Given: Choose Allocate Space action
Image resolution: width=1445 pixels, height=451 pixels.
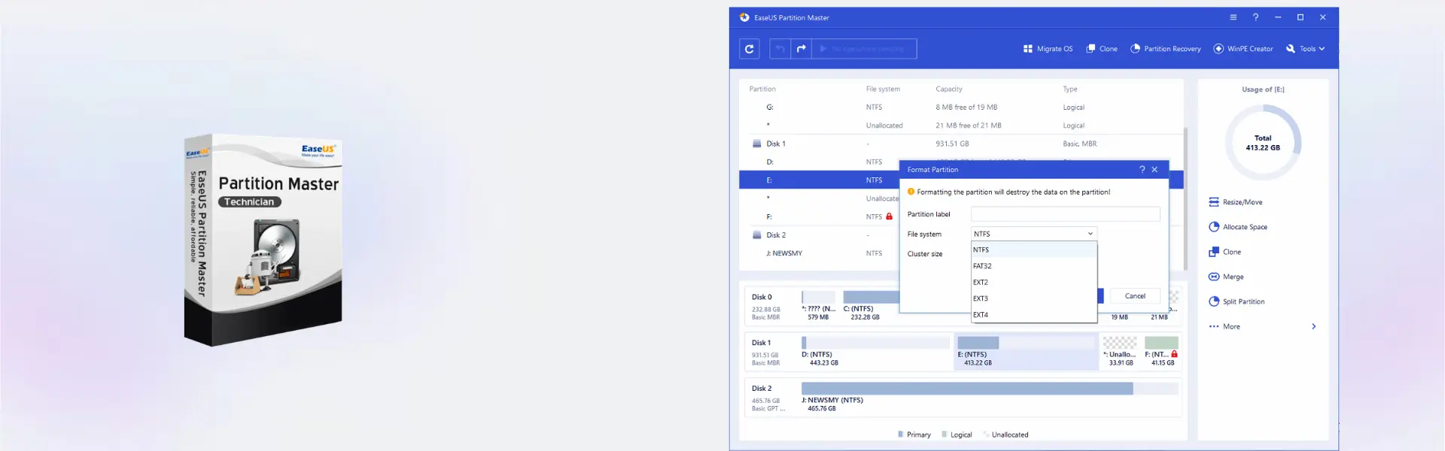Looking at the screenshot, I should (1238, 227).
